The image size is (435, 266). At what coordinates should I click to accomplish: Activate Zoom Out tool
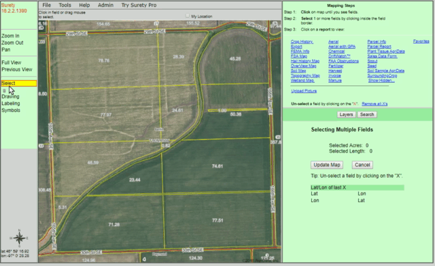click(12, 43)
